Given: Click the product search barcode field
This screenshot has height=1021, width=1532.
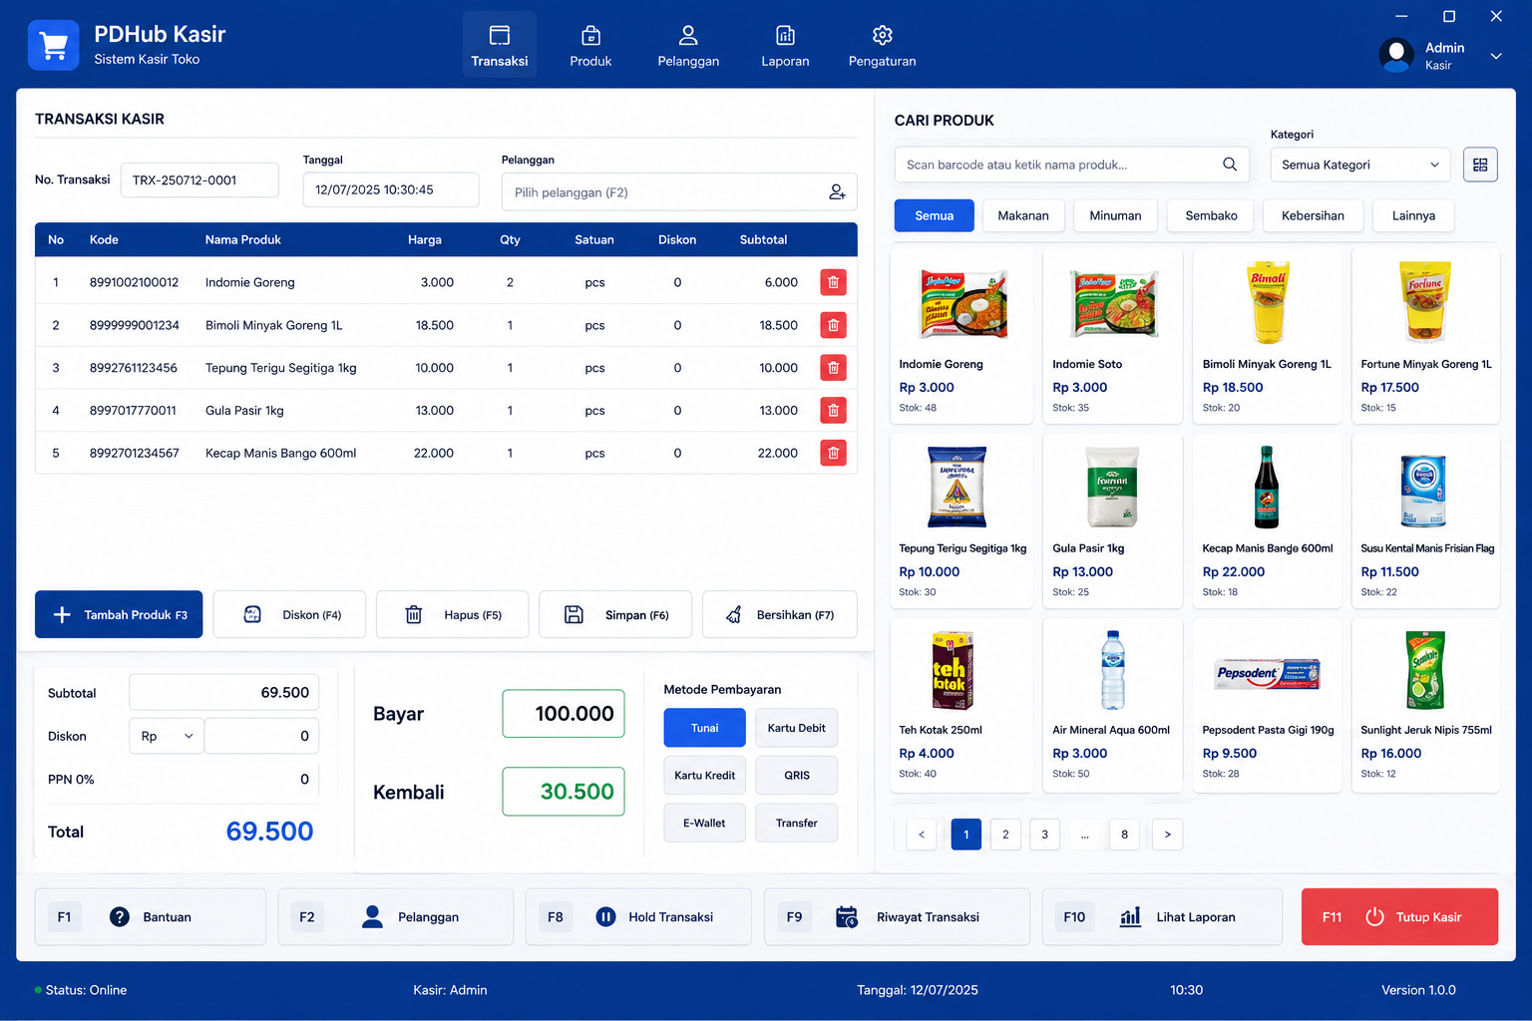Looking at the screenshot, I should [x=1071, y=165].
